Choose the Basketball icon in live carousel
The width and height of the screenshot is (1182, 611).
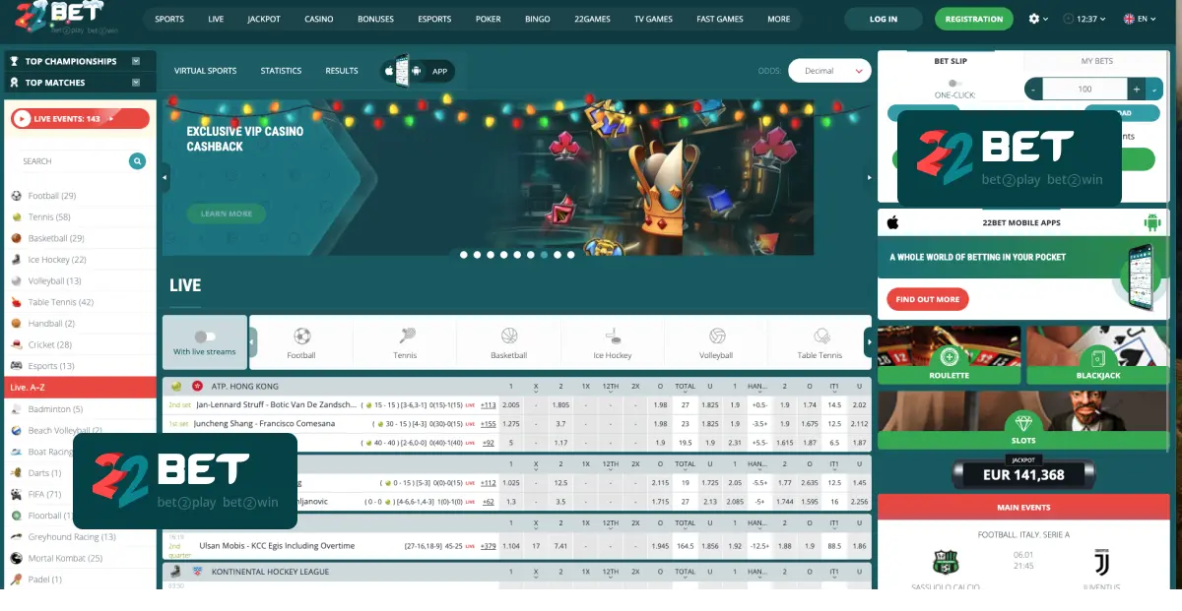tap(509, 336)
